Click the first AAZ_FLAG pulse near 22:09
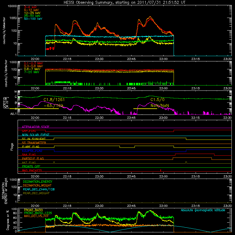 coord(54,162)
